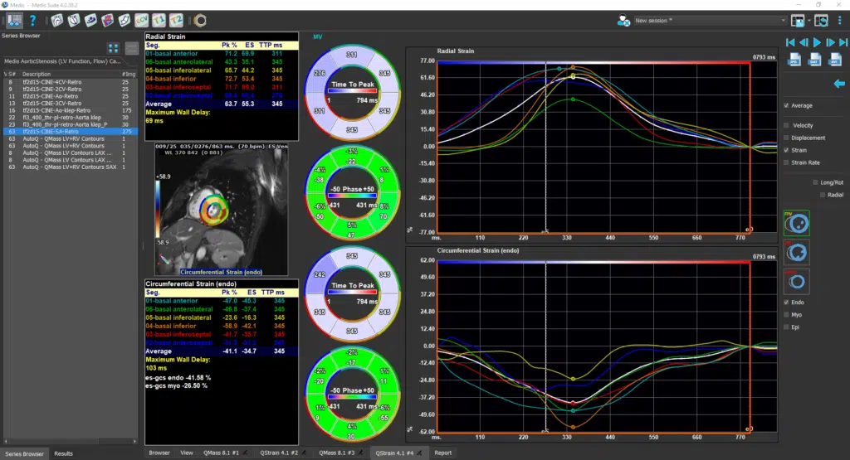Open the ECV analysis app icon
The height and width of the screenshot is (460, 850).
coord(142,20)
